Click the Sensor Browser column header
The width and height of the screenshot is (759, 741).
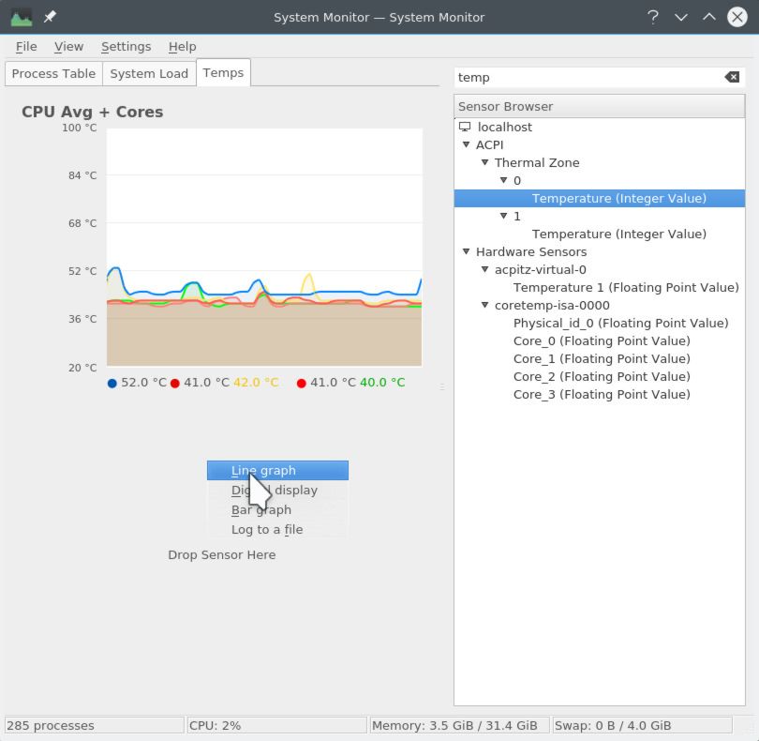(x=600, y=106)
